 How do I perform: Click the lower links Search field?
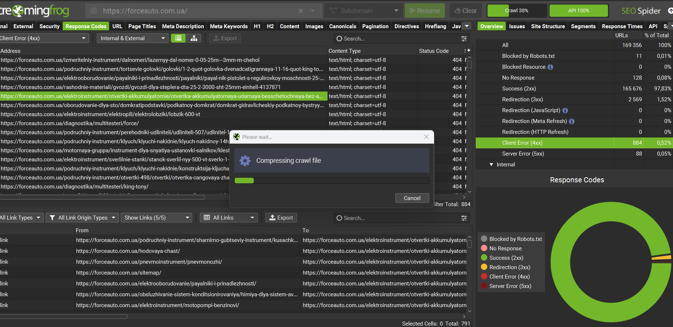click(397, 218)
